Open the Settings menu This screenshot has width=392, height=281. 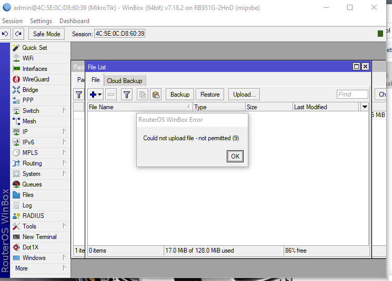pos(41,21)
